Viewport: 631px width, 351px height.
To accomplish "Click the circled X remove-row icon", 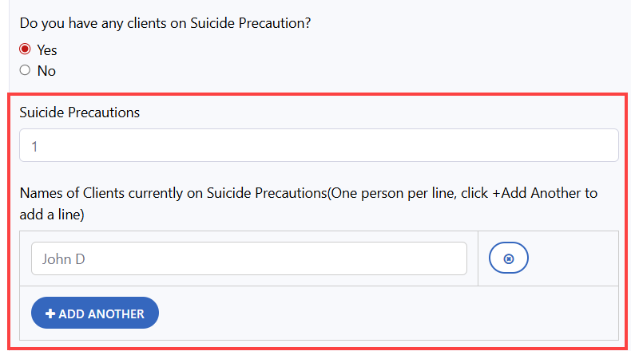I will [509, 258].
